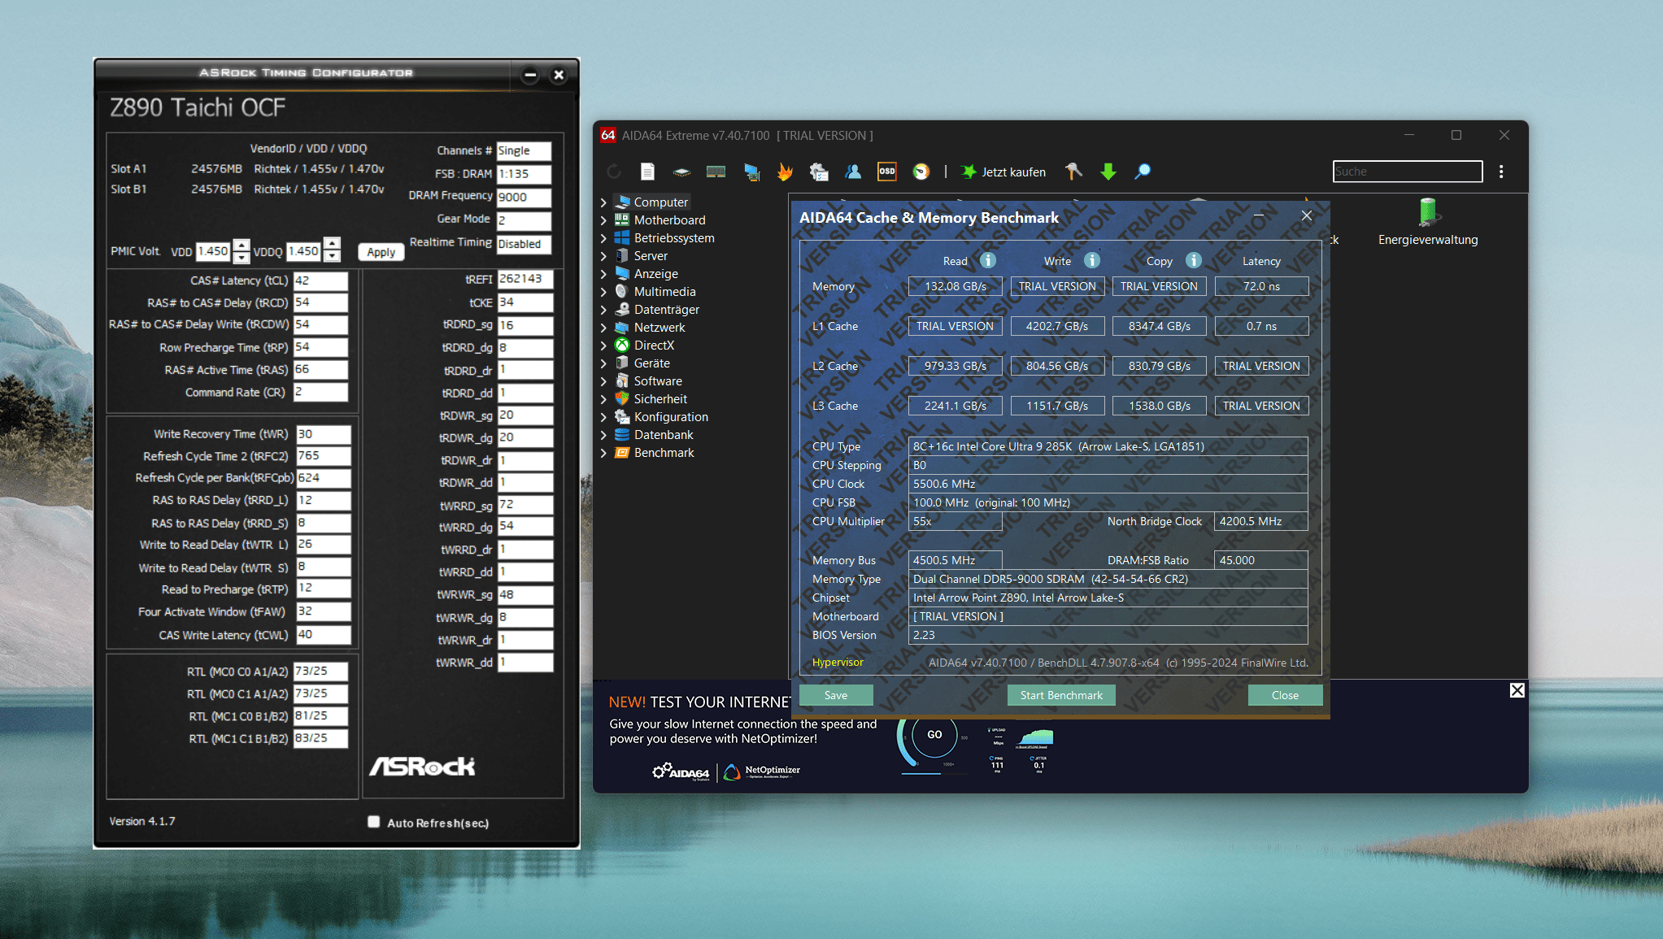This screenshot has width=1663, height=939.
Task: Click the NetOptimizer logo in the ad
Action: click(762, 772)
